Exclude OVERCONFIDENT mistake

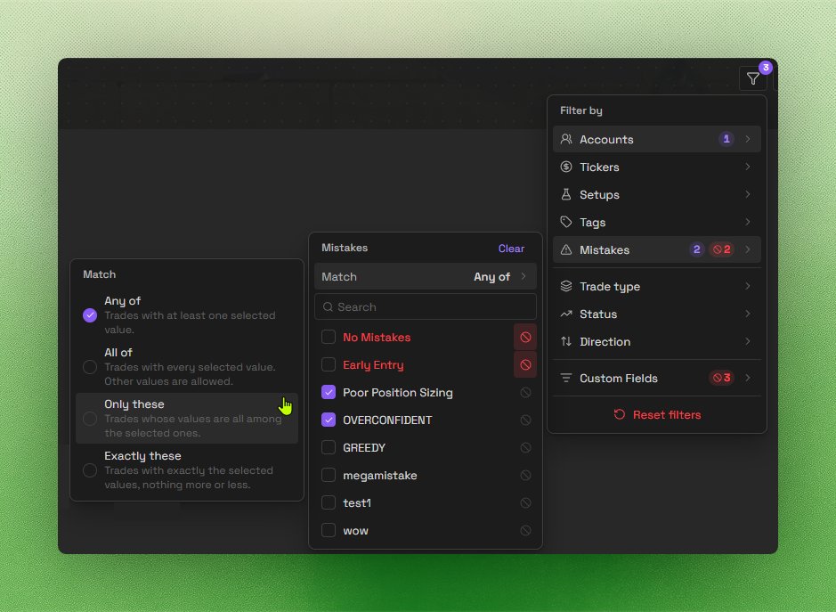pos(525,420)
